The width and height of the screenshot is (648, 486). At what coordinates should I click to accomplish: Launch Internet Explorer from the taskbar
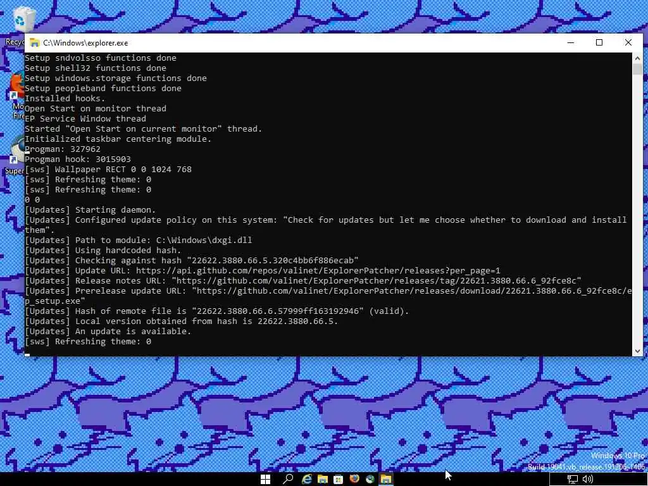[x=307, y=479]
